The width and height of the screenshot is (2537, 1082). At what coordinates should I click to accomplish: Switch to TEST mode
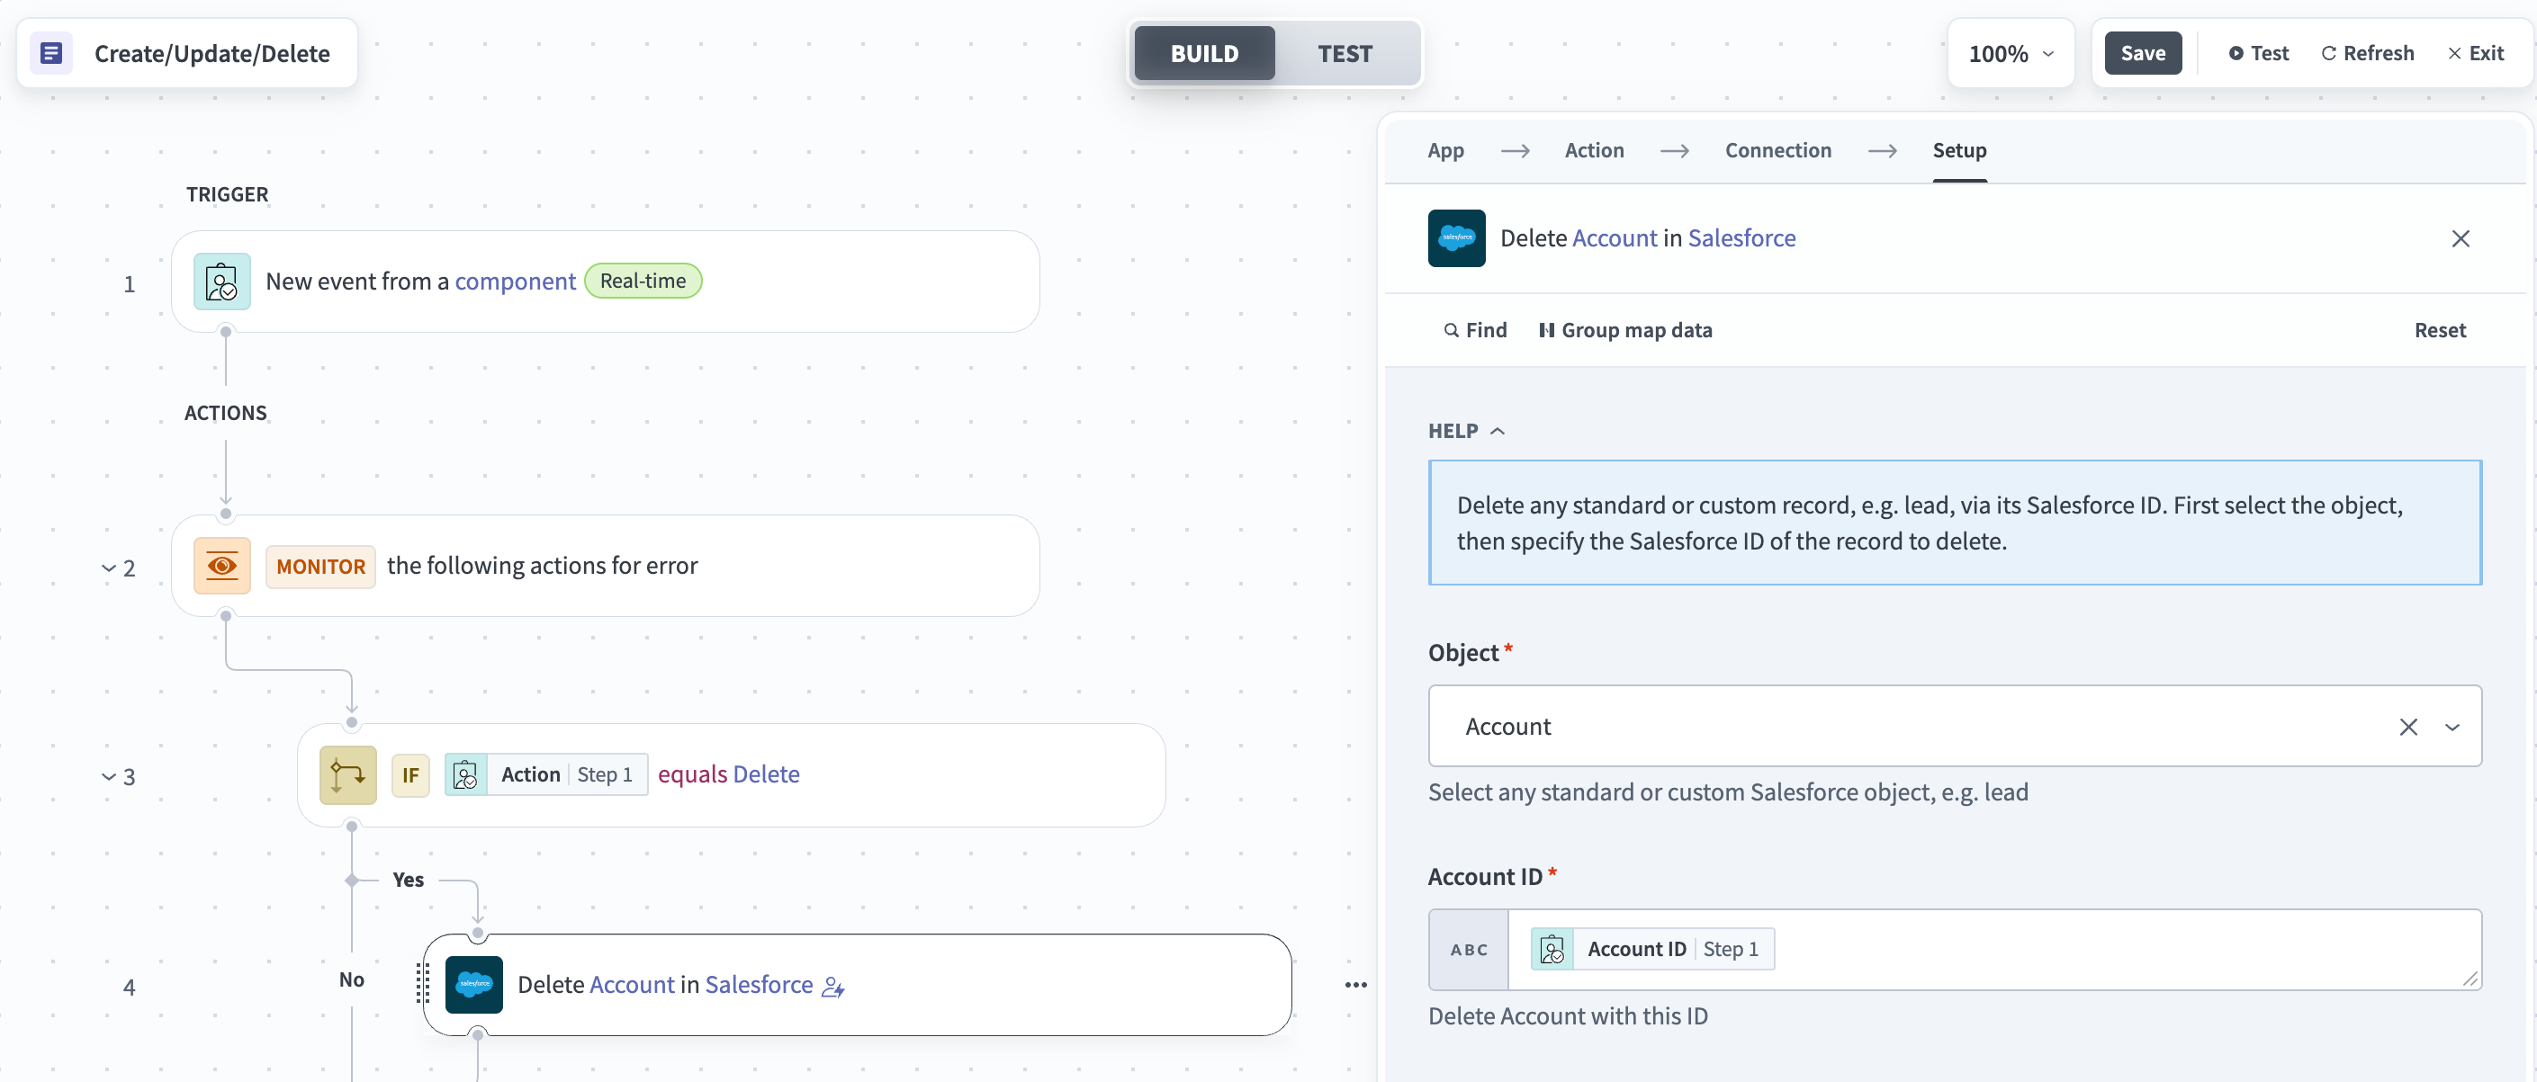click(1345, 53)
